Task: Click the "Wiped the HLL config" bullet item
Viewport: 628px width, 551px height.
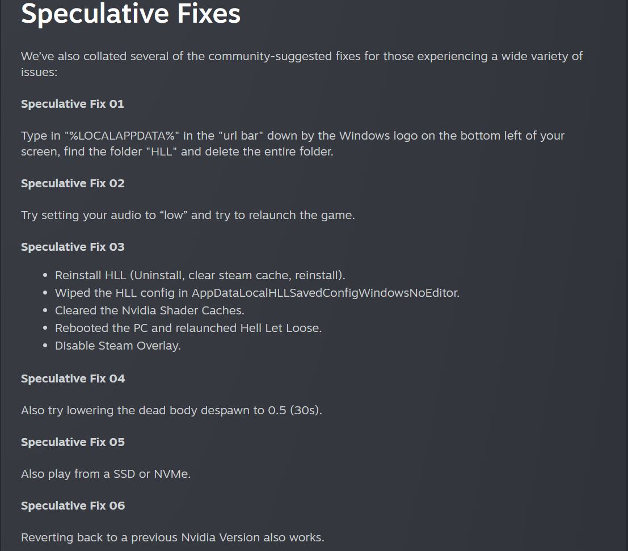Action: tap(256, 293)
